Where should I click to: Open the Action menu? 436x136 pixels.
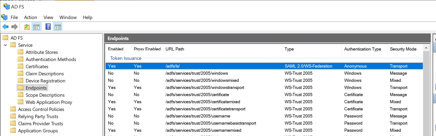[30, 17]
